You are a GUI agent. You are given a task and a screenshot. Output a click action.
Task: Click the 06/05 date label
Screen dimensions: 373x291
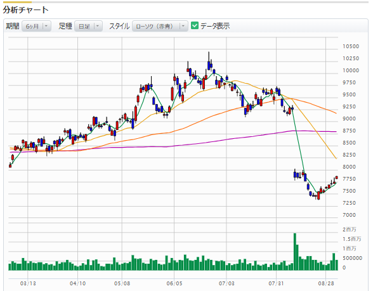click(174, 283)
